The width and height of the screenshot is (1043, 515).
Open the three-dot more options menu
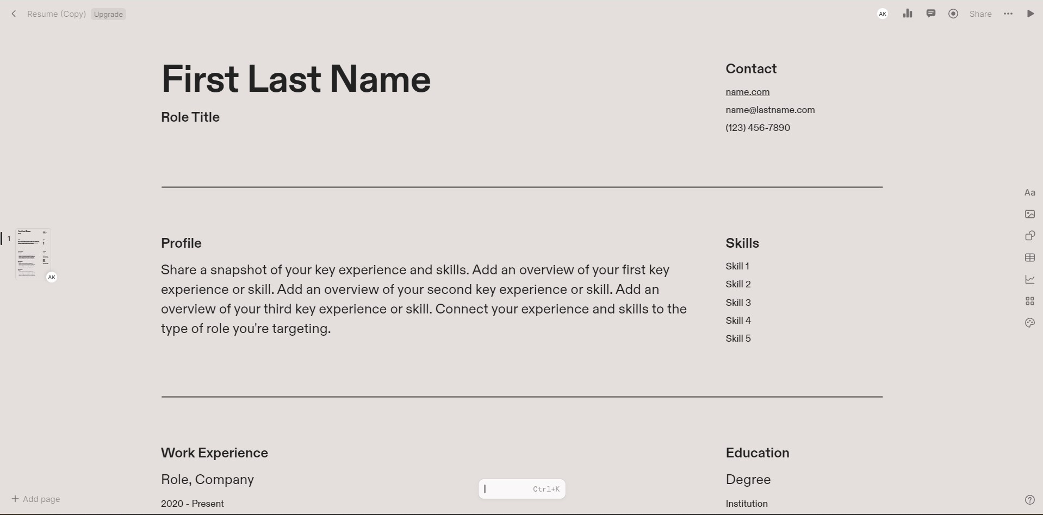click(x=1008, y=14)
